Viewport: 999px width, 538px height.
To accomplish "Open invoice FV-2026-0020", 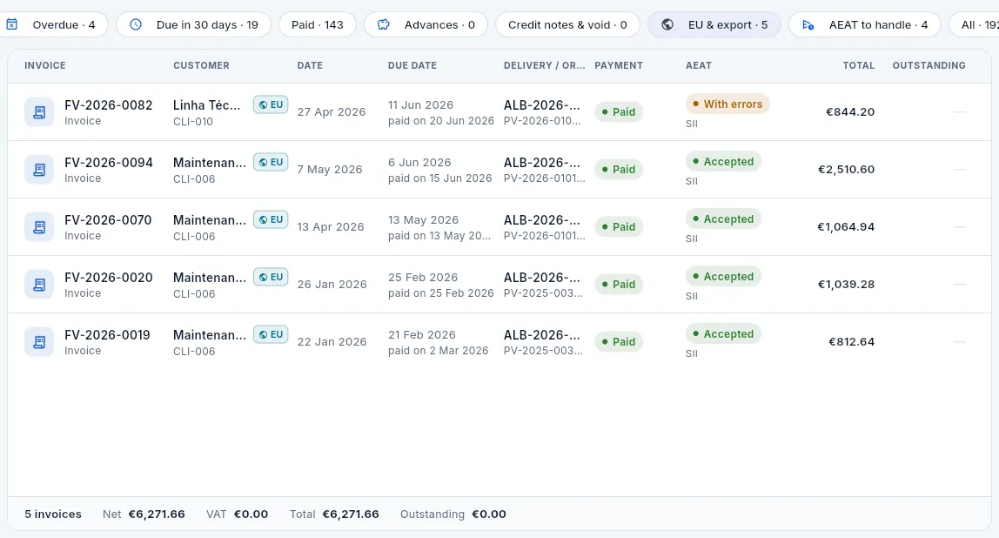I will click(x=108, y=278).
